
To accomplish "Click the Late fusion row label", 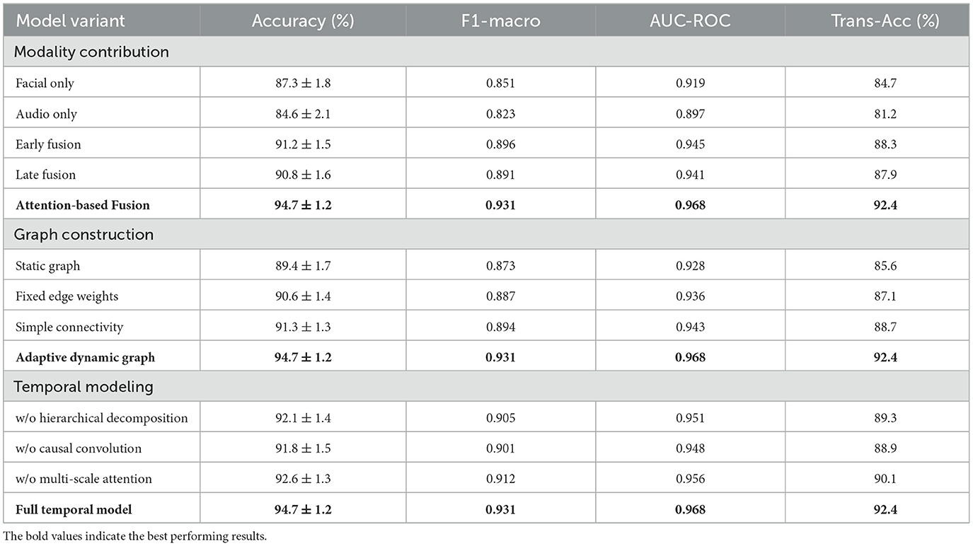I will coord(45,175).
